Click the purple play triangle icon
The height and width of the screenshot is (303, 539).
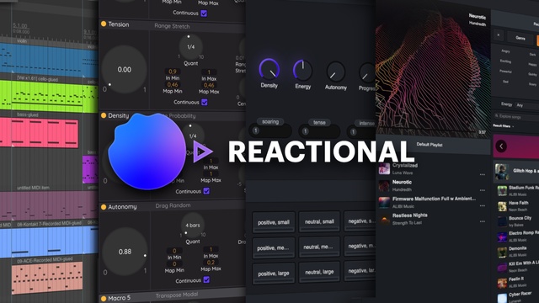pos(203,151)
